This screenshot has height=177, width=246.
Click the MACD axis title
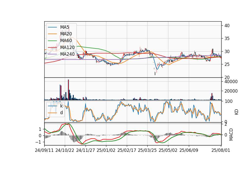(x=231, y=134)
